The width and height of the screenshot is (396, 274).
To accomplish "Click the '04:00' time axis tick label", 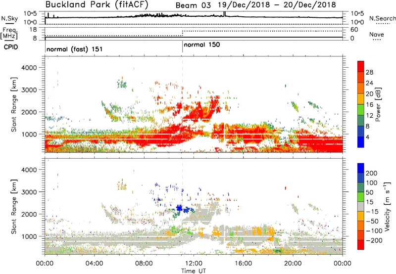I will pyautogui.click(x=94, y=264).
